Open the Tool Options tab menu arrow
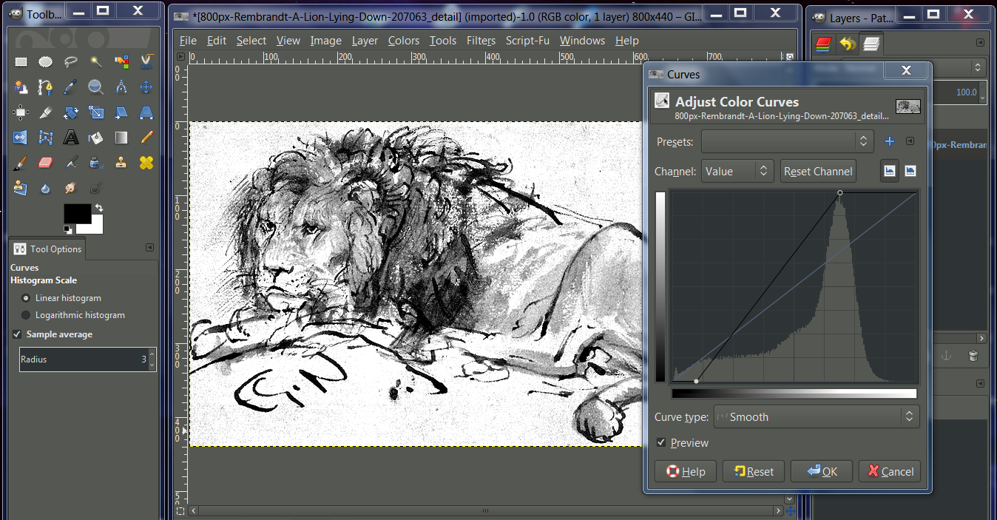 tap(149, 248)
